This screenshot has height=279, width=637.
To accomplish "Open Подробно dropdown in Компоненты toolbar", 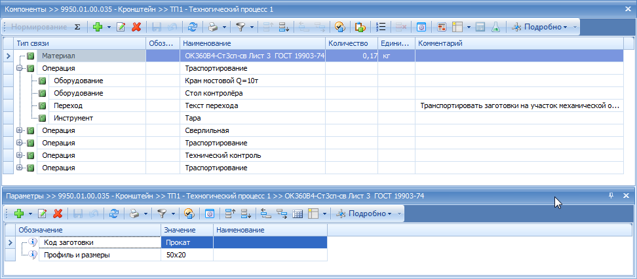I will pos(539,28).
